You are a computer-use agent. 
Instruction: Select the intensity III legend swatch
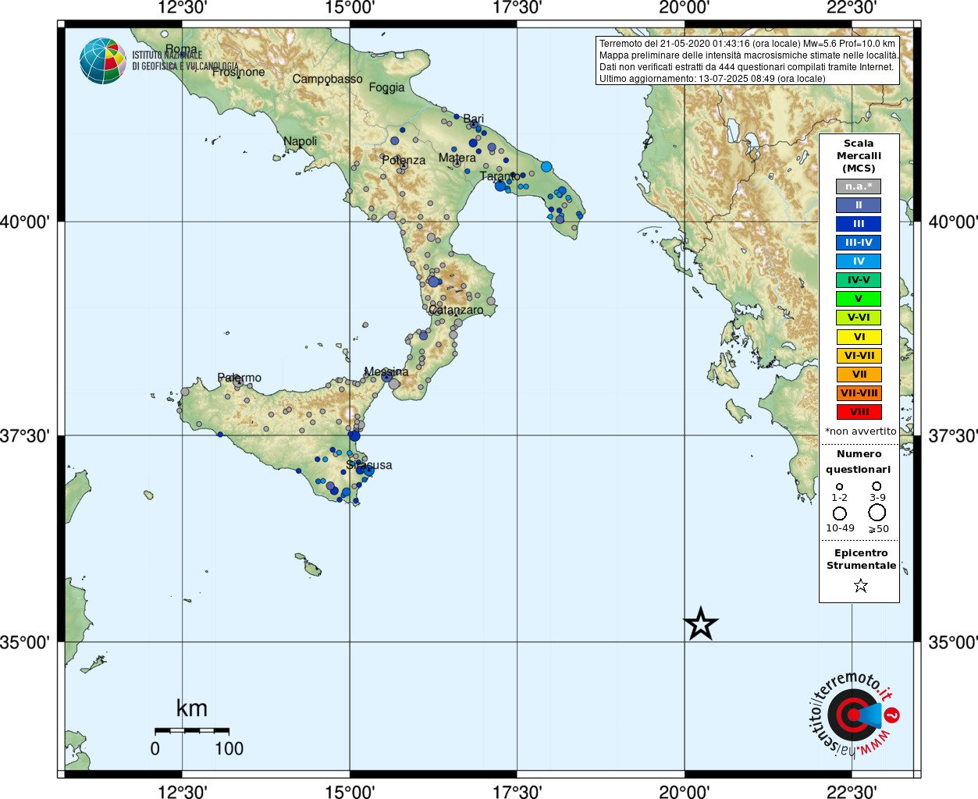[x=859, y=224]
